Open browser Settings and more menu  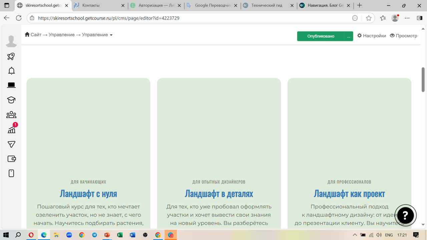407,18
